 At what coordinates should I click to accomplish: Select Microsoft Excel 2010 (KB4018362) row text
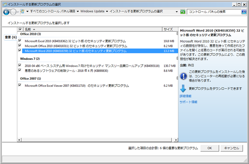[x=75, y=41]
